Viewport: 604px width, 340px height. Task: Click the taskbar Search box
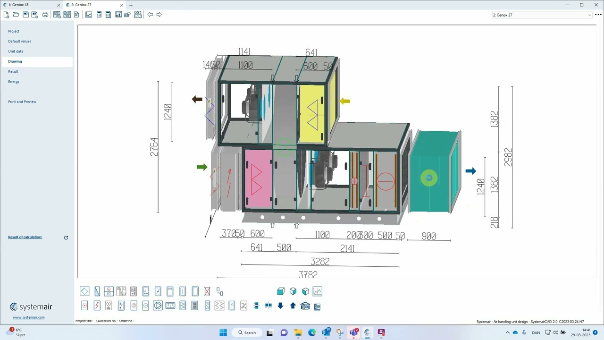(x=247, y=332)
